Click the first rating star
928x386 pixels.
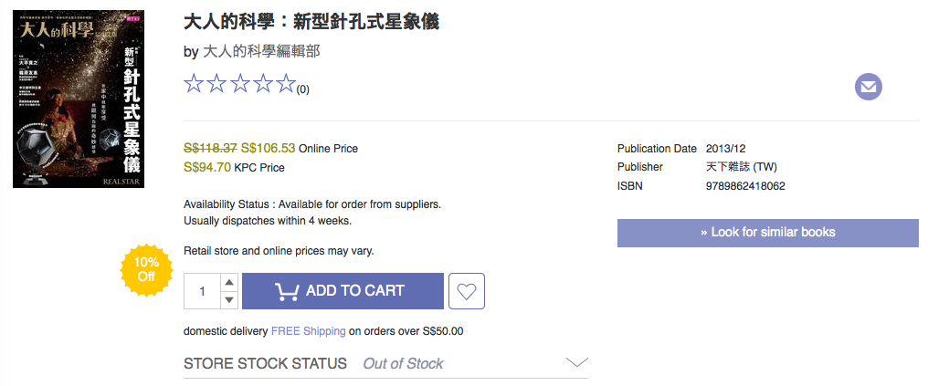(194, 85)
